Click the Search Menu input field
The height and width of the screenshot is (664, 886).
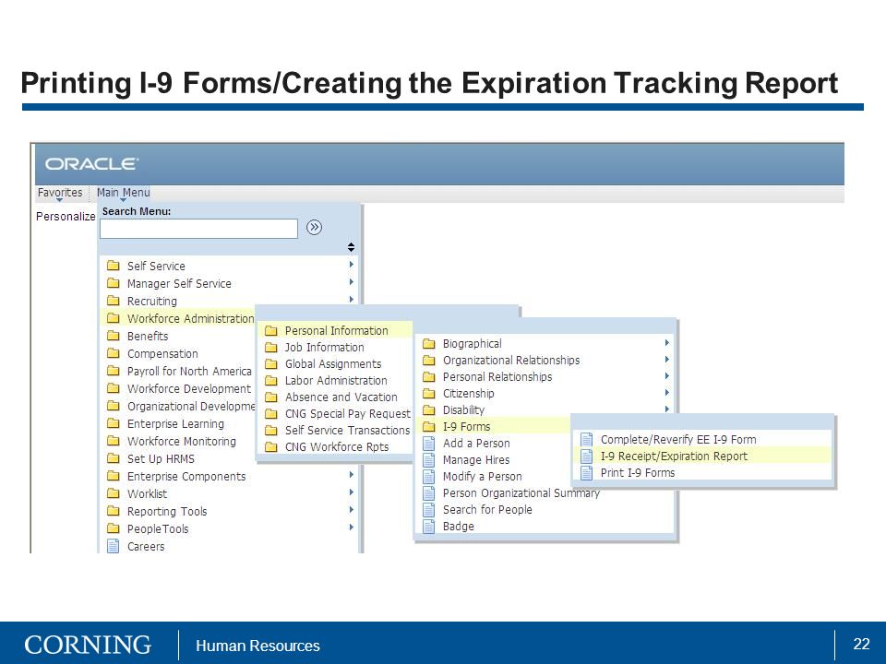(198, 229)
